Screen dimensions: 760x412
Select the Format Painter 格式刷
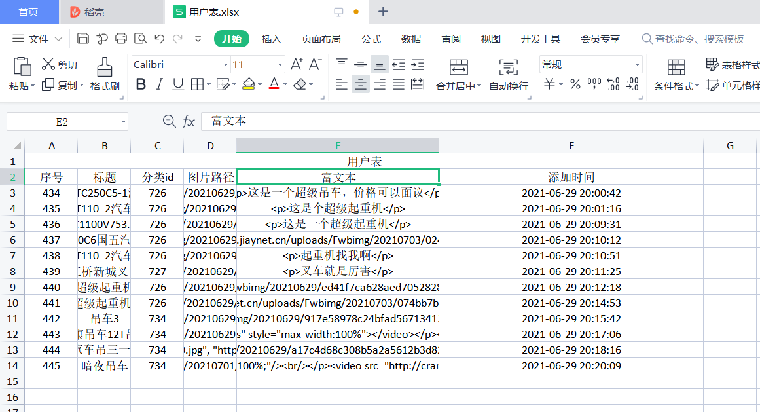pyautogui.click(x=105, y=73)
